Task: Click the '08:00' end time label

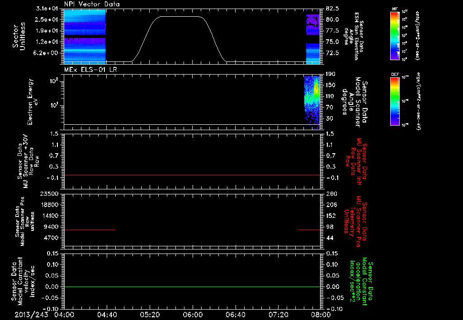Action: (x=321, y=315)
